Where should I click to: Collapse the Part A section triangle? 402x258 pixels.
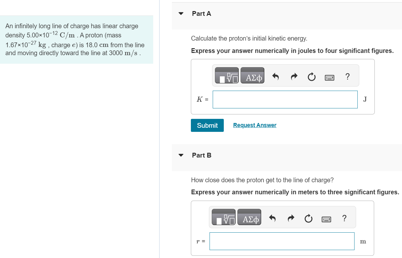(181, 14)
